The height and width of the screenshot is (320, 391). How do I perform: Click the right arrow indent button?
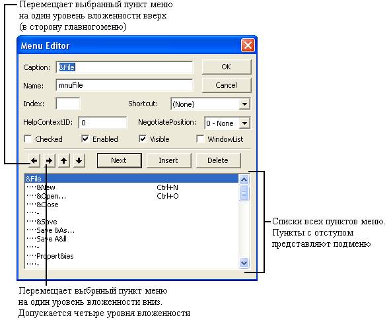(x=50, y=160)
